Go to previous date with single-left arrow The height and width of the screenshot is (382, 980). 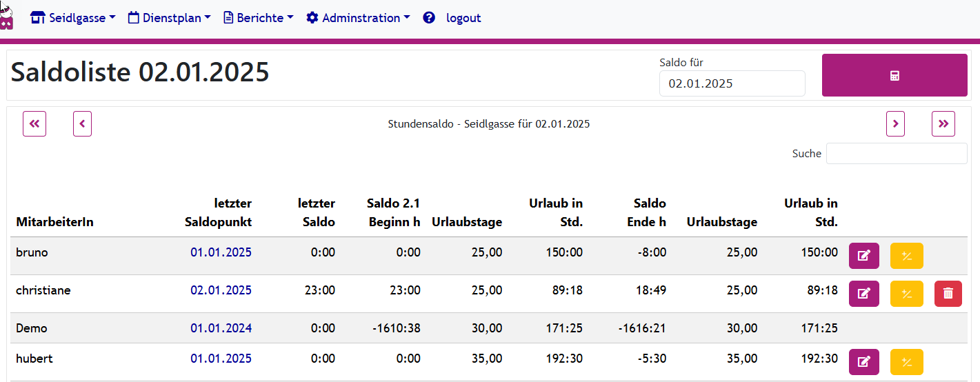[x=82, y=124]
